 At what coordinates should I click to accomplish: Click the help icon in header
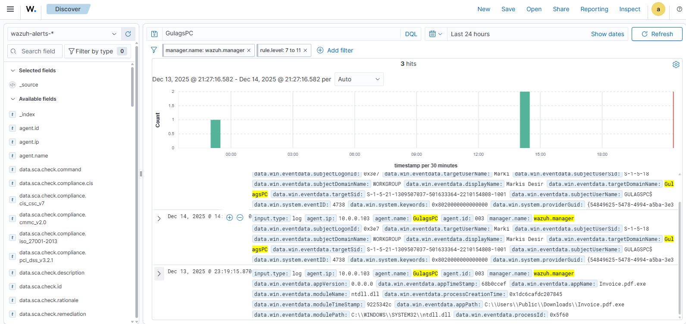679,9
